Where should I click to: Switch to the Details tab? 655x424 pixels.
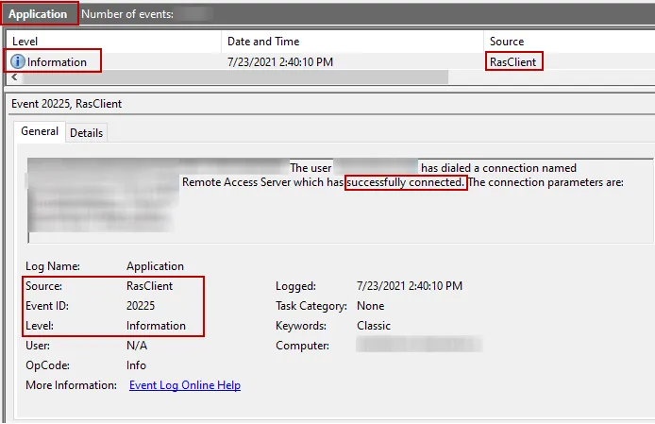click(86, 133)
